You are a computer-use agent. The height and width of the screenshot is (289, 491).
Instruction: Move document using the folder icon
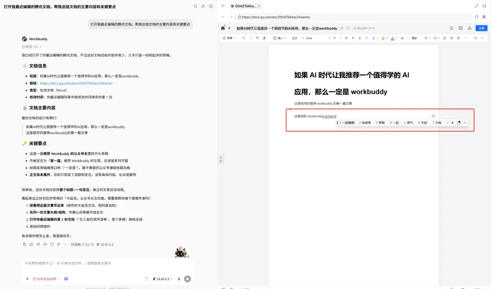pos(348,28)
